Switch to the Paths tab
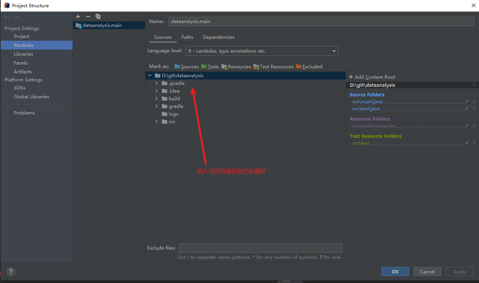Viewport: 479px width, 283px height. (x=187, y=37)
